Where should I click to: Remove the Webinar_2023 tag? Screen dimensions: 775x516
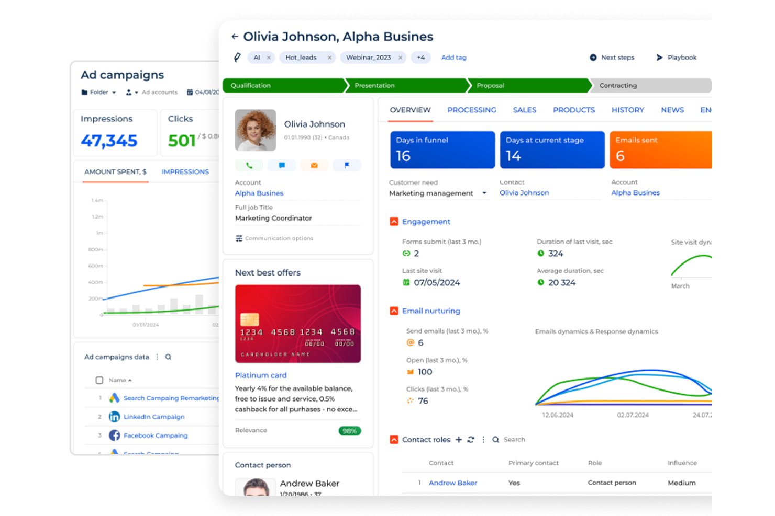coord(400,58)
